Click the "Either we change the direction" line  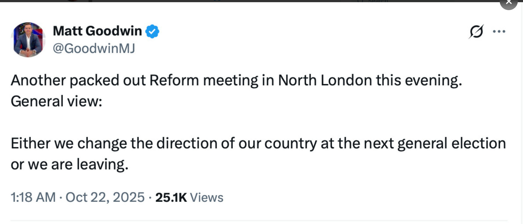tap(258, 143)
